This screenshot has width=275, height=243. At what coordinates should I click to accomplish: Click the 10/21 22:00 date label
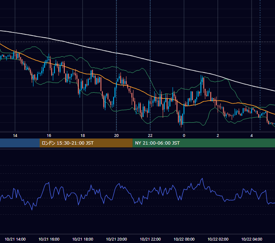tap(150, 239)
